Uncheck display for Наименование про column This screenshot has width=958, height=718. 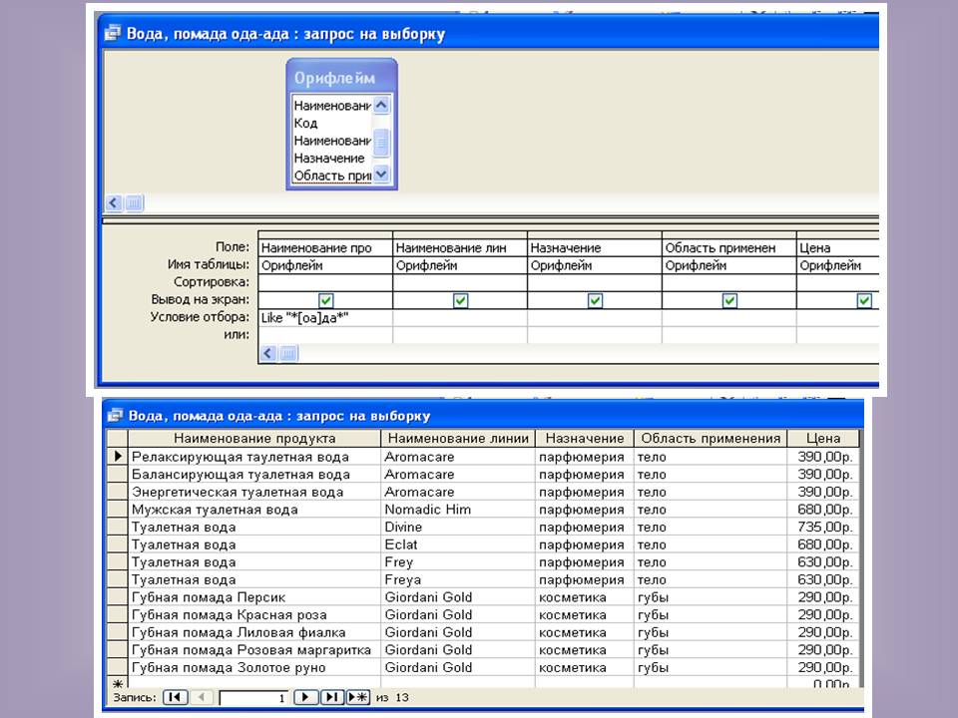pos(326,300)
